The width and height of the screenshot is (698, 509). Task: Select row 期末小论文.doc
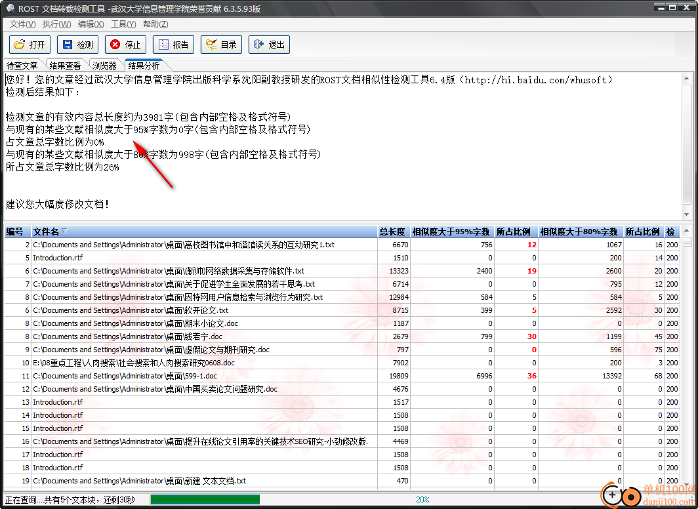click(x=341, y=323)
